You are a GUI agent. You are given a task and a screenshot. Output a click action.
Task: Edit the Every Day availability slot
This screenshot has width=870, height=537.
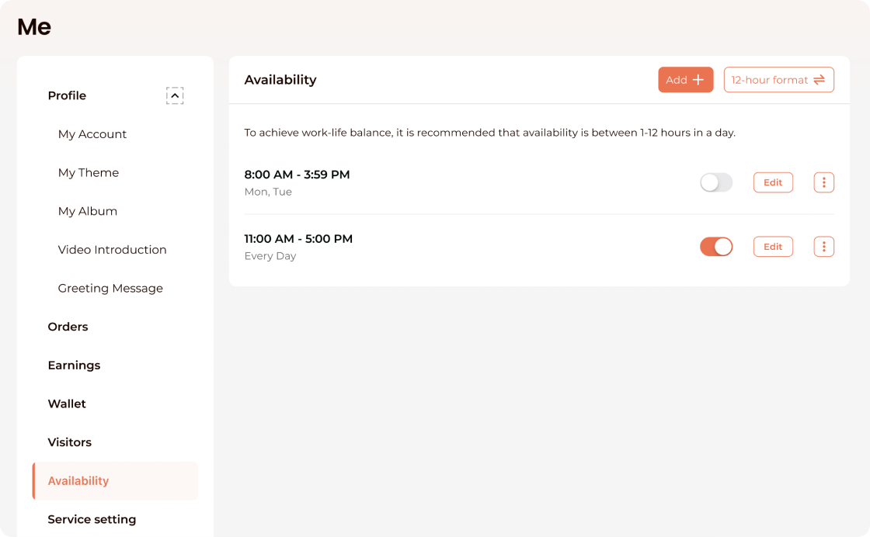point(773,247)
